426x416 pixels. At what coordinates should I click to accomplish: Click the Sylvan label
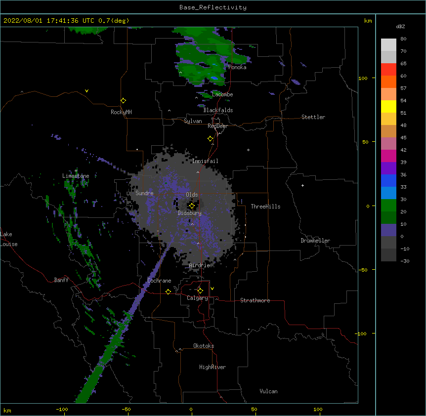click(193, 121)
